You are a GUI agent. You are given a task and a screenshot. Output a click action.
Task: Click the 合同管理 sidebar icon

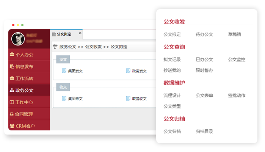[12, 114]
